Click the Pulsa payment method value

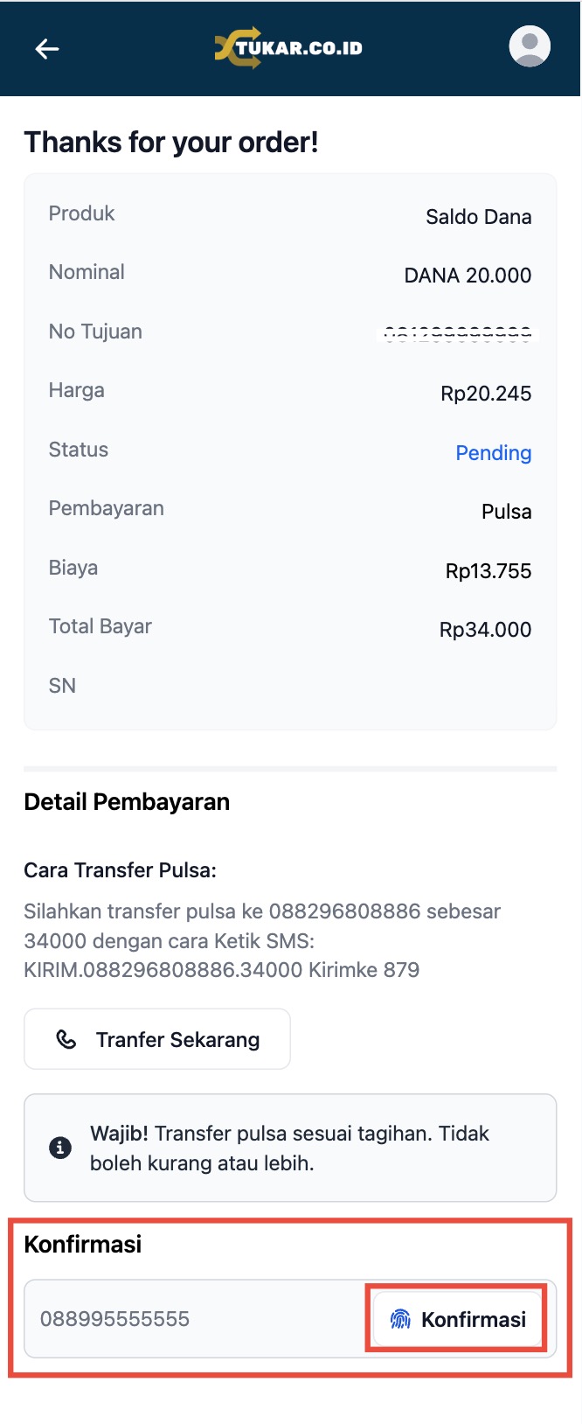tap(506, 512)
